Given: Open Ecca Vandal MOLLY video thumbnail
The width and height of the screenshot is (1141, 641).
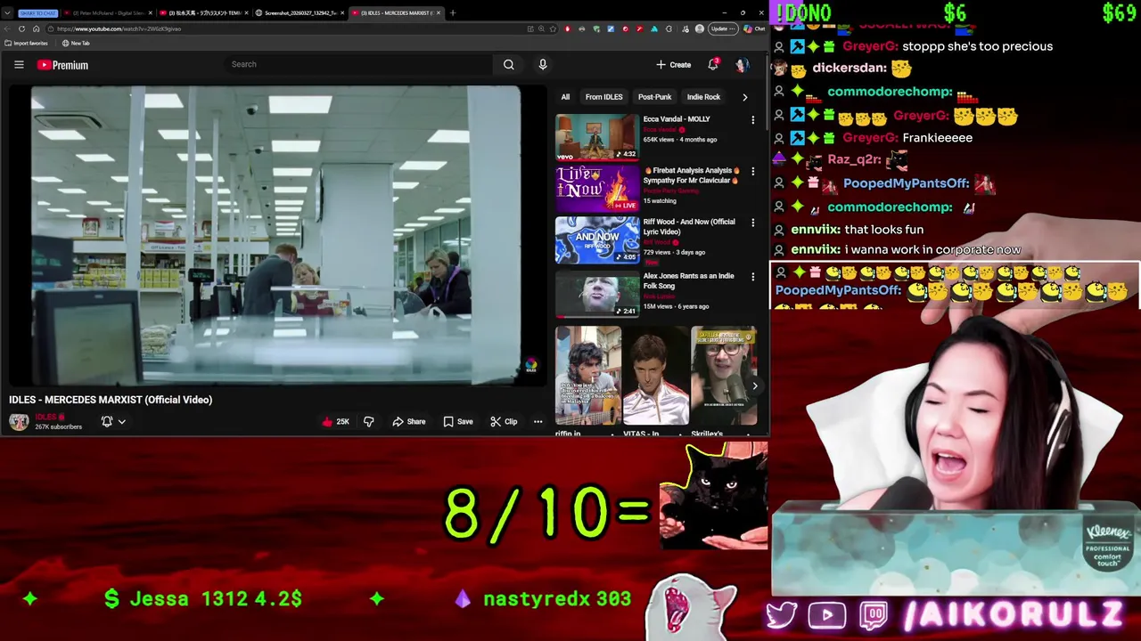Looking at the screenshot, I should [x=596, y=136].
